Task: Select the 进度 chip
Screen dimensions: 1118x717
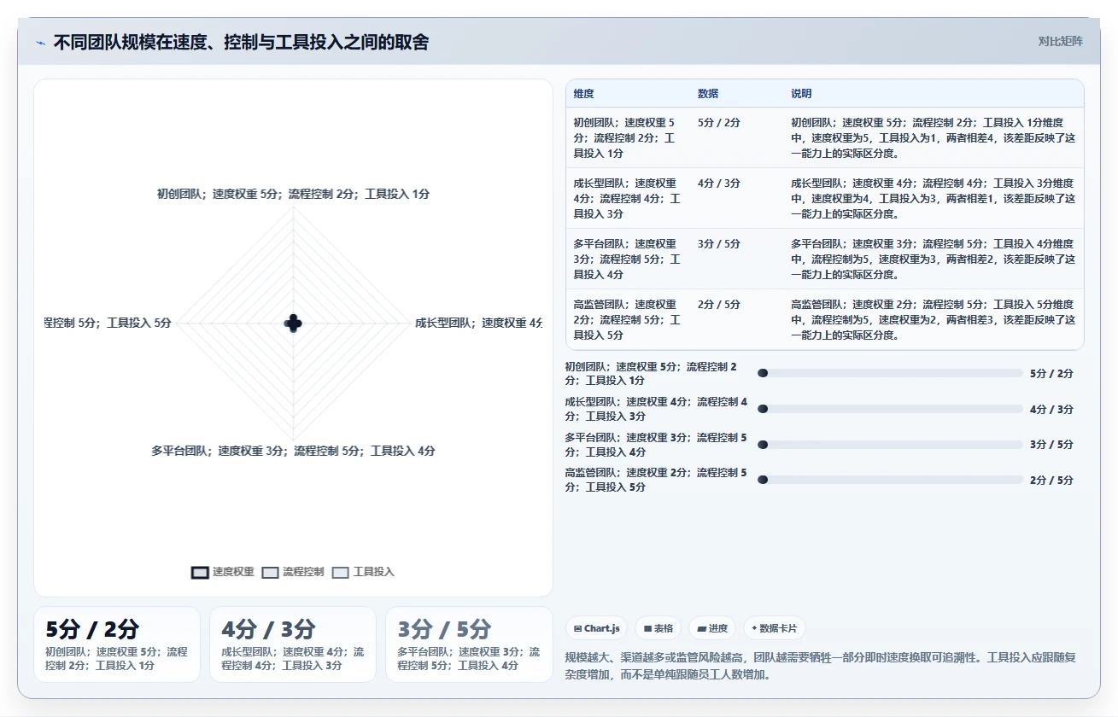Action: tap(712, 628)
